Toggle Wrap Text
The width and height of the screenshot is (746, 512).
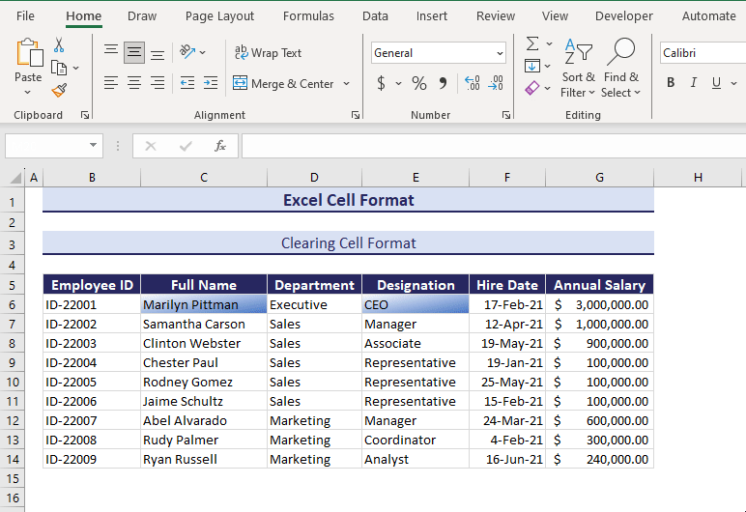[268, 53]
